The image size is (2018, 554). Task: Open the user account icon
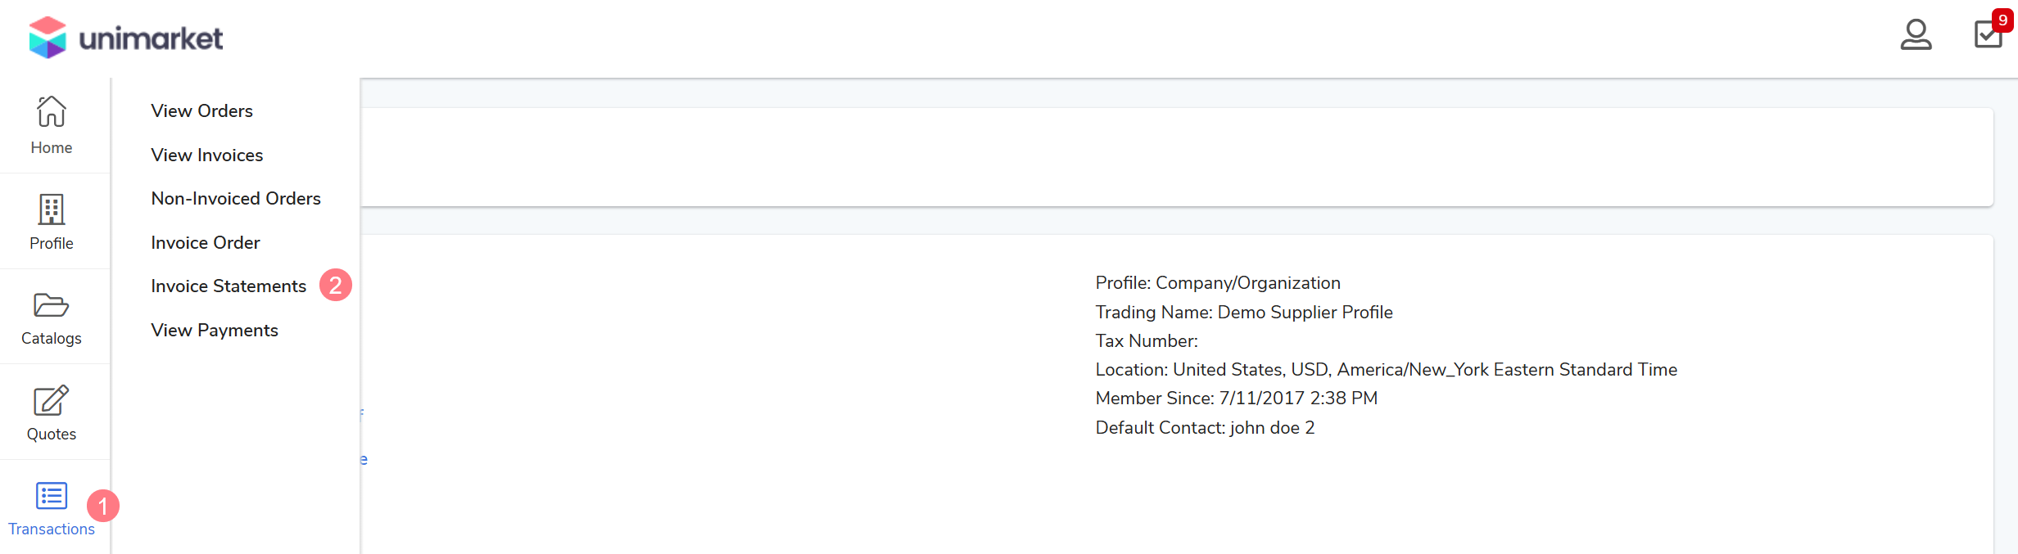coord(1916,35)
